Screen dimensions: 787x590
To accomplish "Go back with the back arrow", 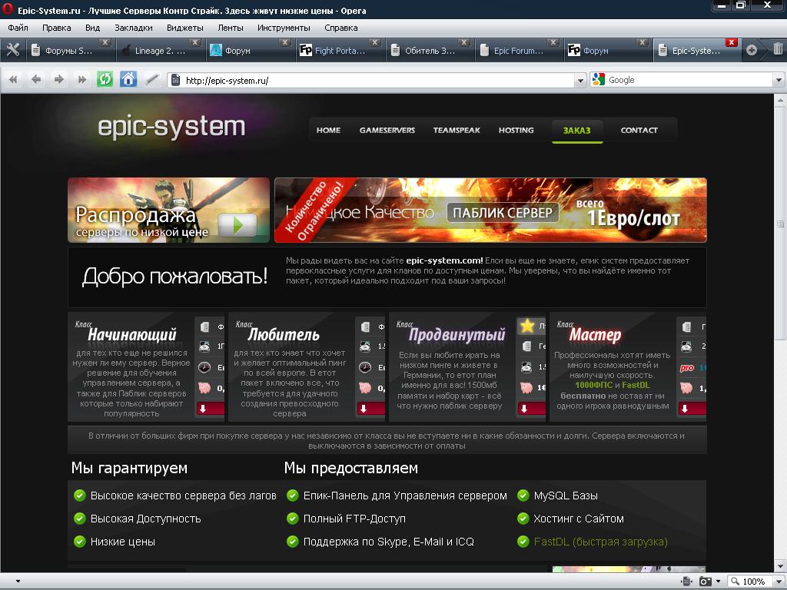I will click(36, 79).
